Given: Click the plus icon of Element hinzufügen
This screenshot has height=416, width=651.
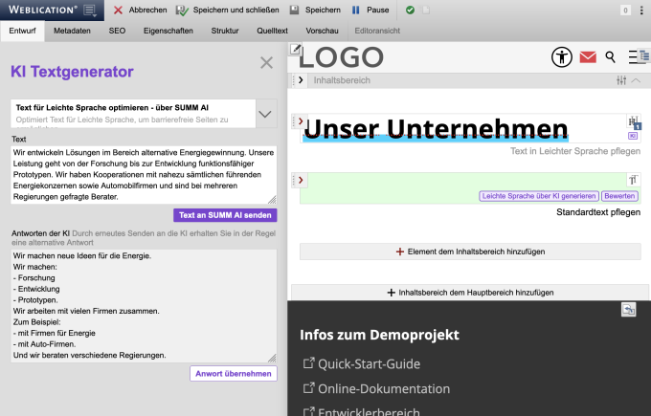Looking at the screenshot, I should [400, 252].
